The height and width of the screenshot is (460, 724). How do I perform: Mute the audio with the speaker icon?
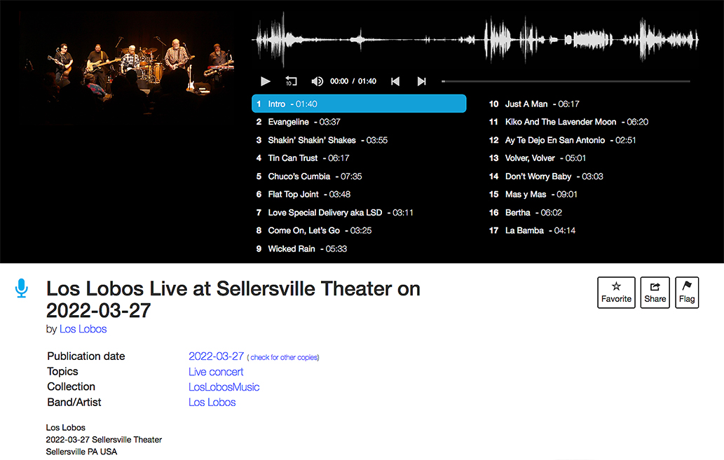click(317, 81)
